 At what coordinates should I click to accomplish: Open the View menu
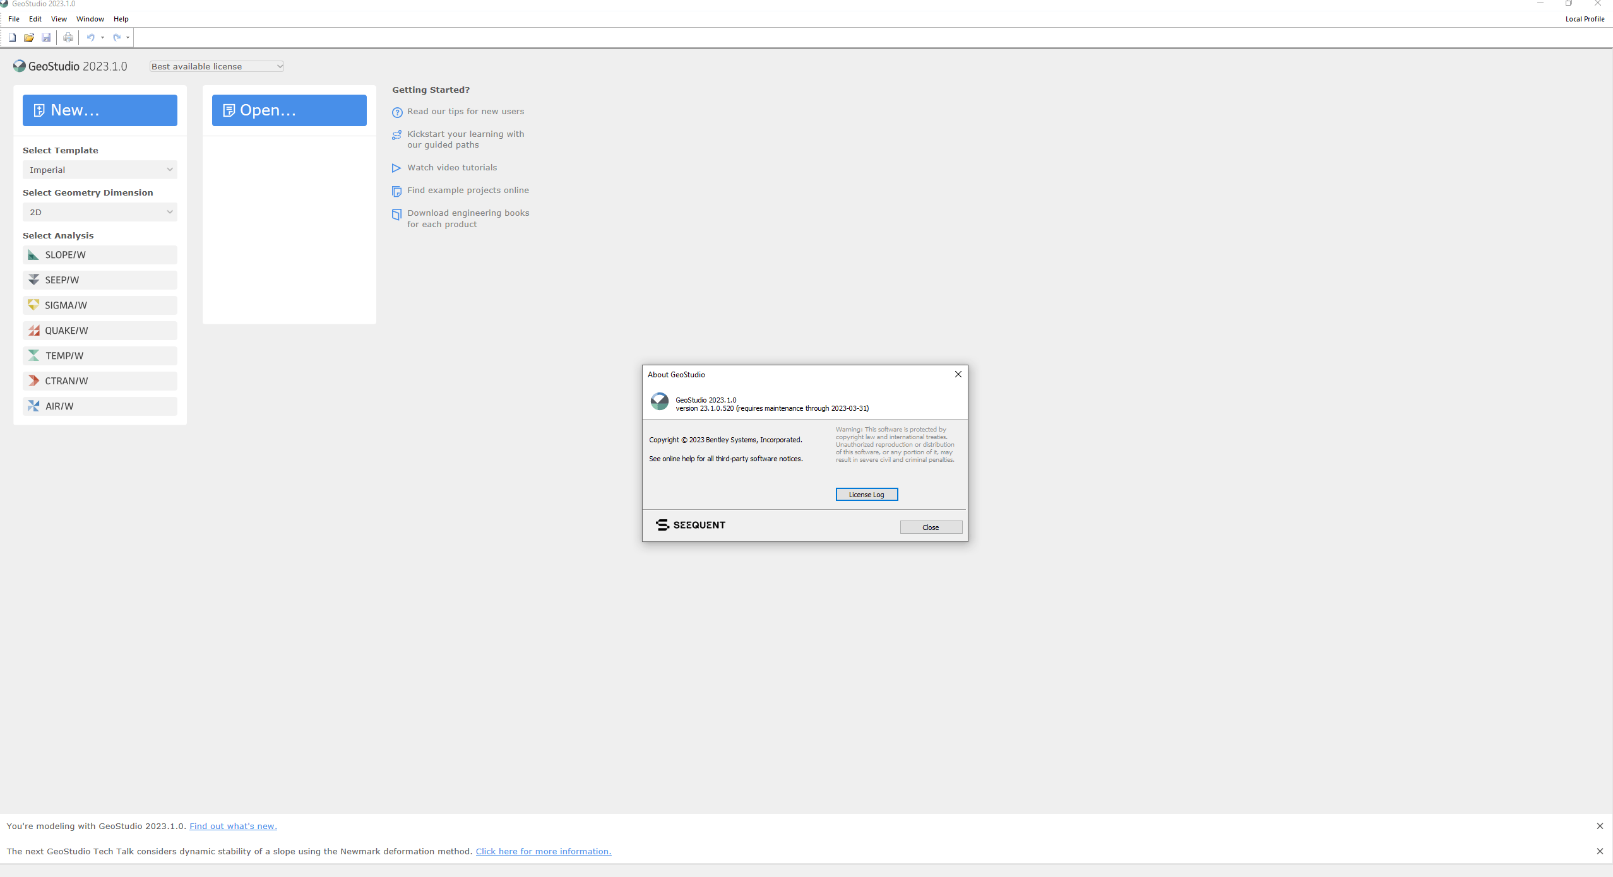tap(59, 19)
